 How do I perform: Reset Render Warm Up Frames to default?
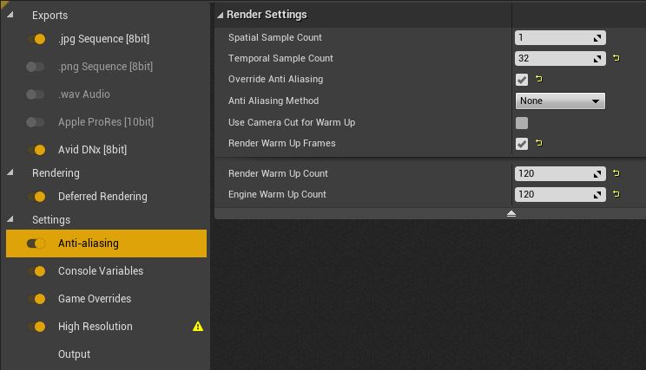click(x=539, y=143)
